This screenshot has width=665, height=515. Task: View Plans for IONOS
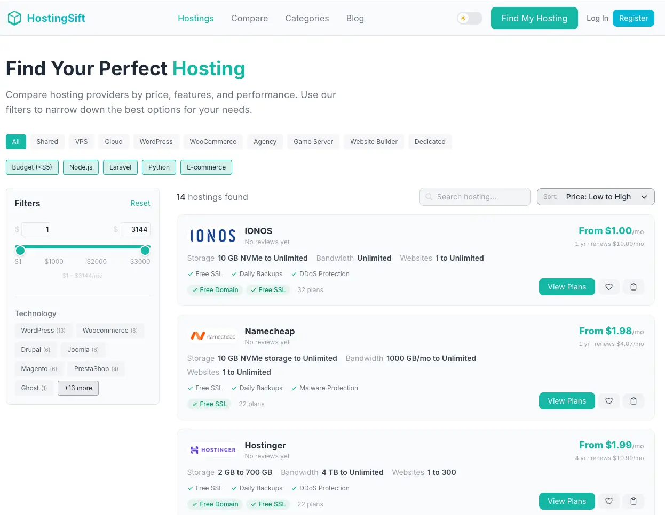tap(567, 287)
